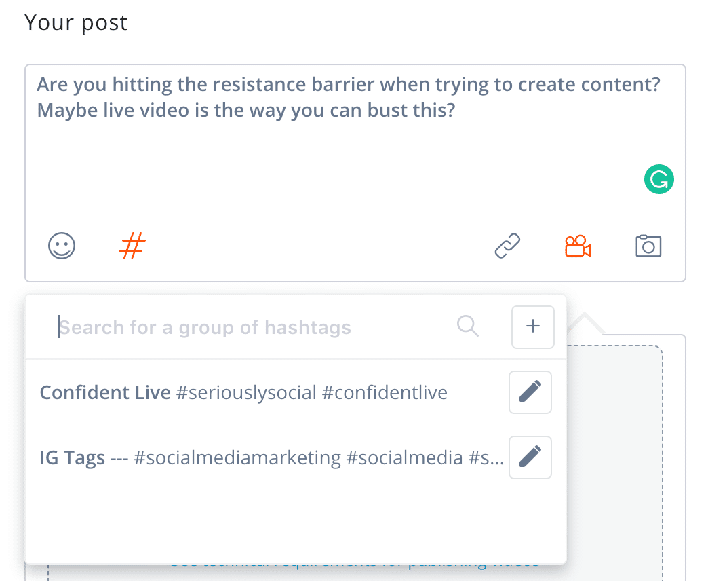Click the orange video camera icon
Image resolution: width=708 pixels, height=581 pixels.
(578, 246)
